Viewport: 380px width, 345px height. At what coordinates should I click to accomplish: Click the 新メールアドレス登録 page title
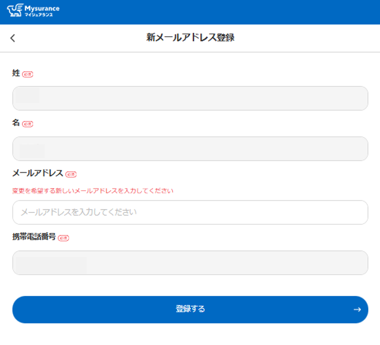tap(190, 38)
